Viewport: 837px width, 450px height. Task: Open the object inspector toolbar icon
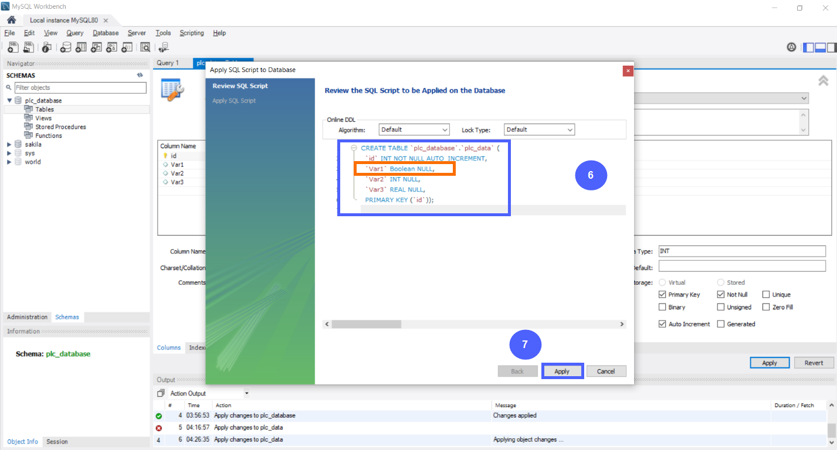pos(47,47)
